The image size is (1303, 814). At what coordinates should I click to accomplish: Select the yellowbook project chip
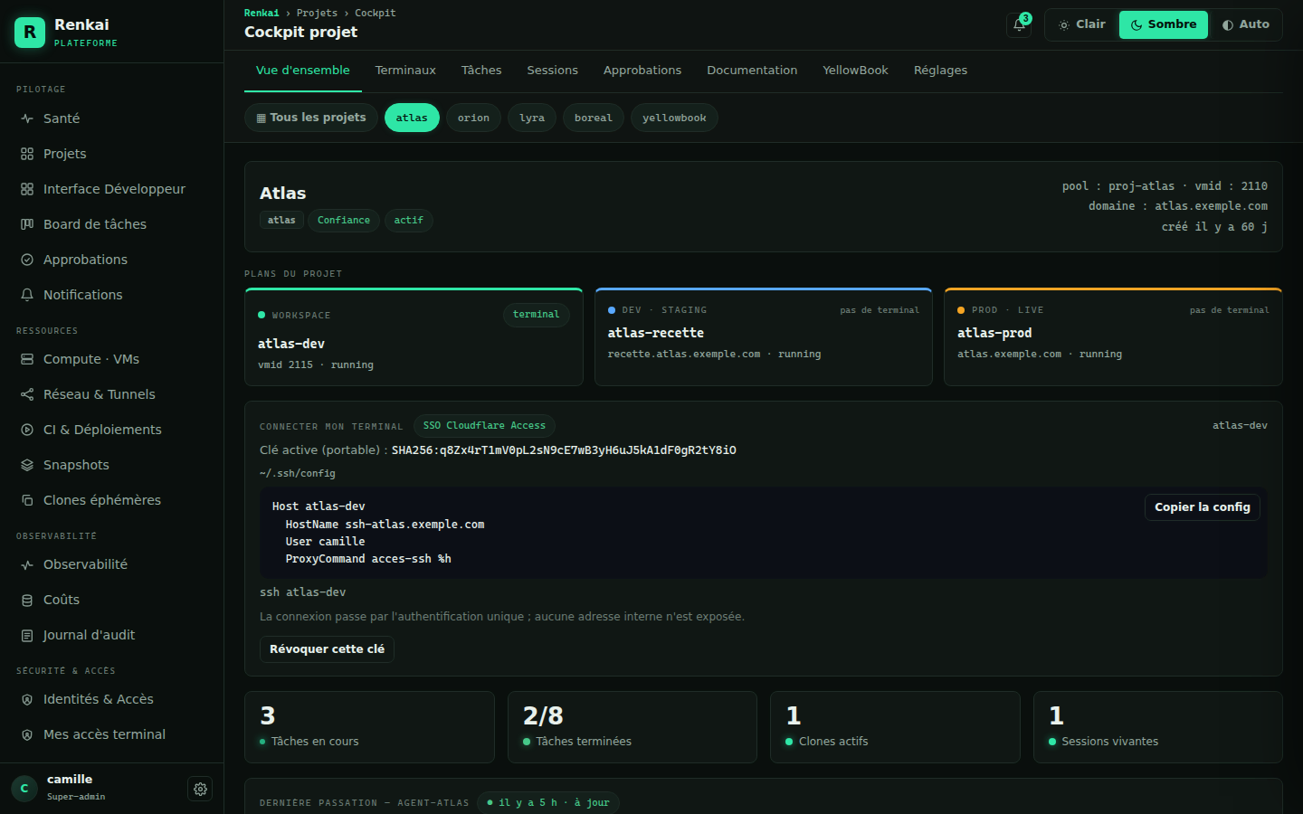pyautogui.click(x=674, y=118)
